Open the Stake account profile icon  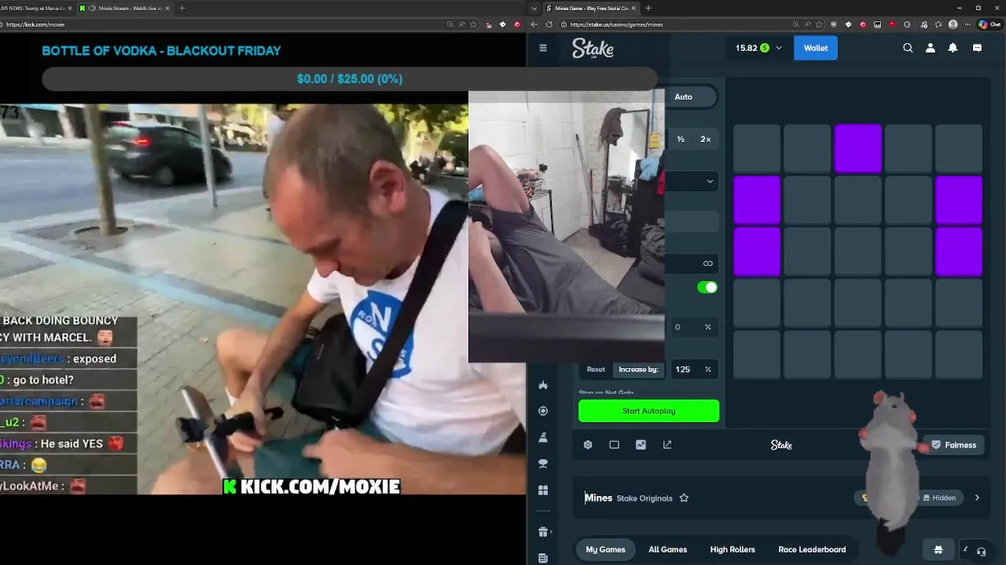(x=931, y=48)
